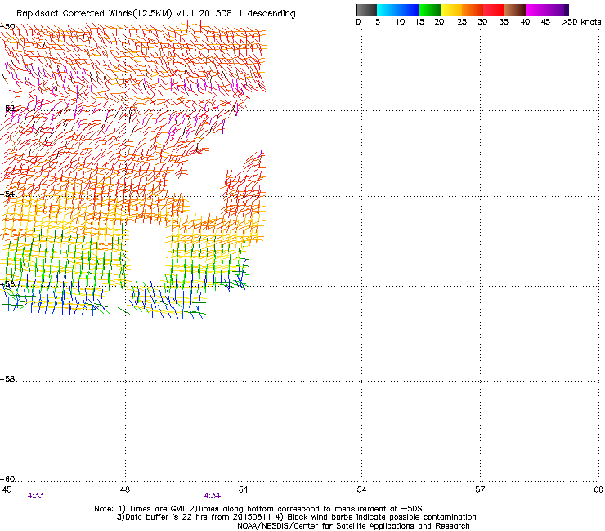This screenshot has height=531, width=605.
Task: Click the purple '4:33' swath time label
Action: (x=35, y=496)
